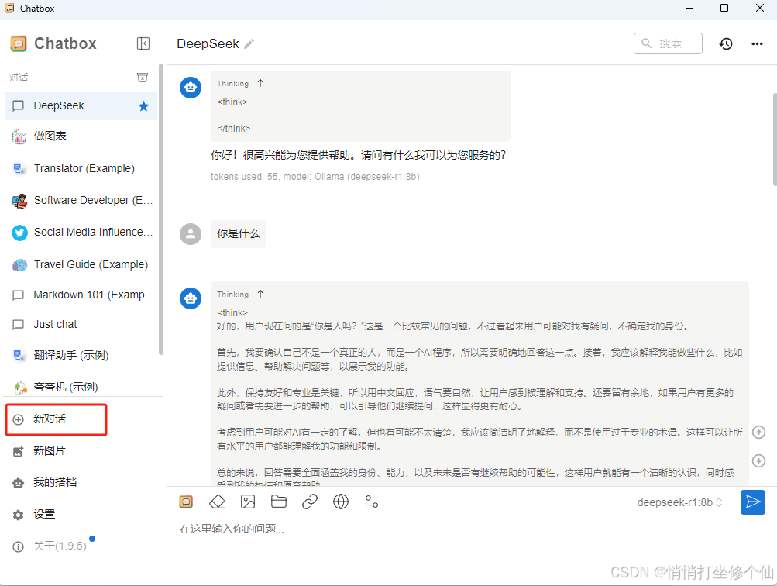Collapse the second Thinking block arrow

[x=260, y=294]
